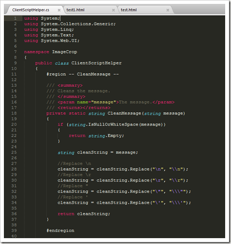
Task: Click 'cleanString = message;' declaration on line 25
Action: point(107,152)
